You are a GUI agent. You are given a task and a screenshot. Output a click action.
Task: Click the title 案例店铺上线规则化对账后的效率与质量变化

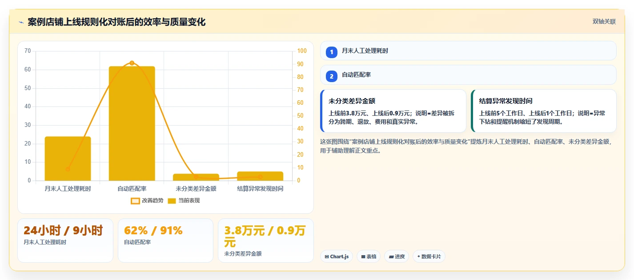point(116,22)
